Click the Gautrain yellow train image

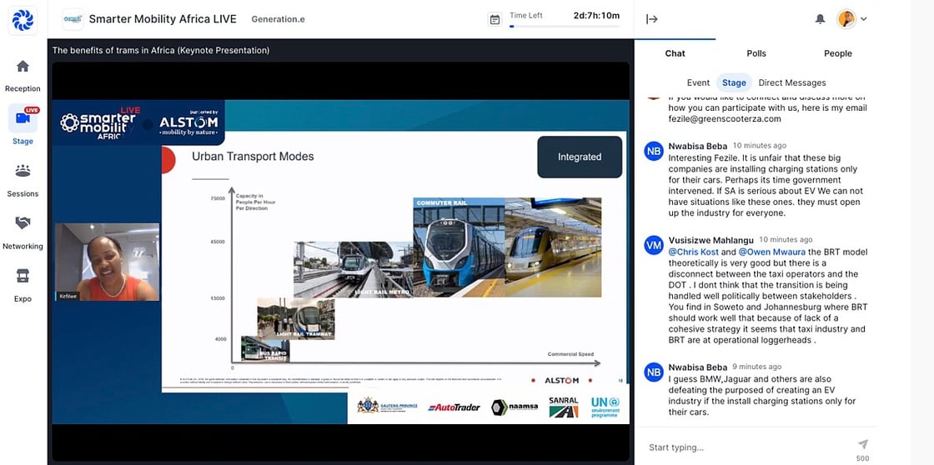[x=554, y=247]
